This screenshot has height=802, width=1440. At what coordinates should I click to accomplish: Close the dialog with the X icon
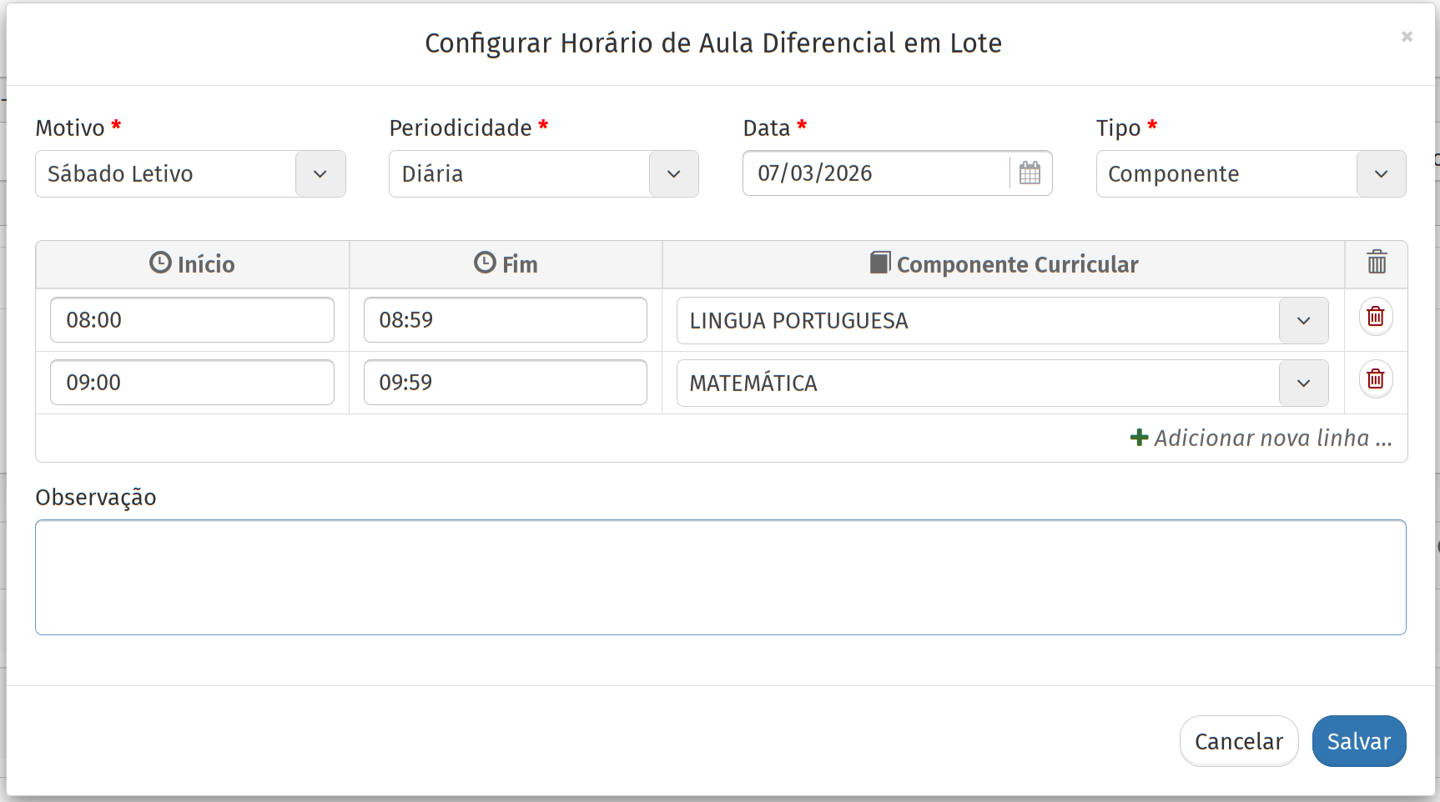point(1407,37)
